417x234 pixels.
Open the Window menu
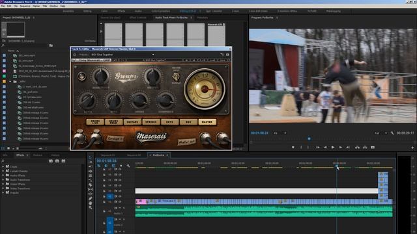pos(53,6)
